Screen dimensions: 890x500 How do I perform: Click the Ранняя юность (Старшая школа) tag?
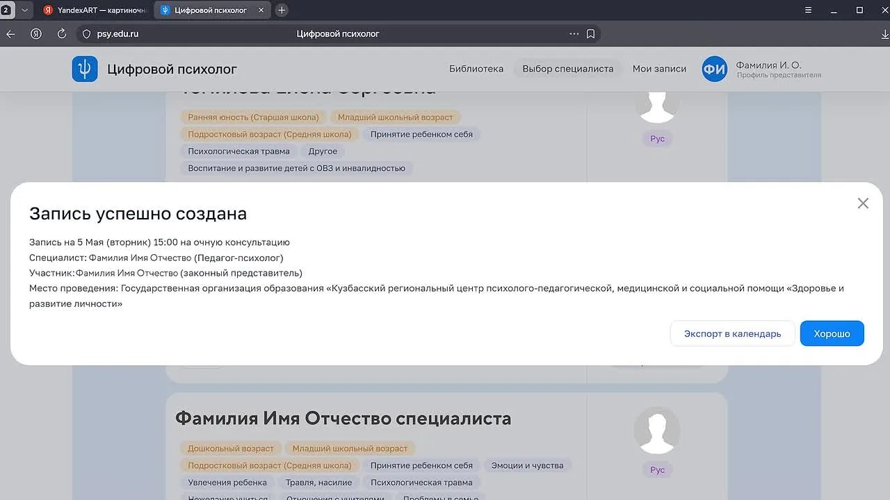click(x=253, y=117)
